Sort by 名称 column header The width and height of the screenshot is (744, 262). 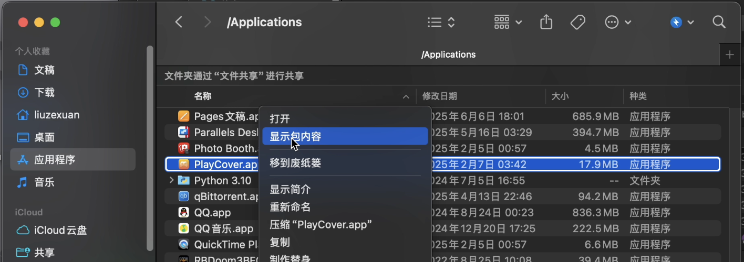(x=203, y=96)
